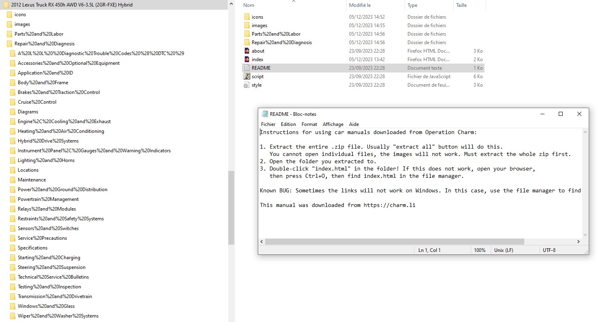
Task: Open the Aide menu in Notepad
Action: pyautogui.click(x=354, y=124)
